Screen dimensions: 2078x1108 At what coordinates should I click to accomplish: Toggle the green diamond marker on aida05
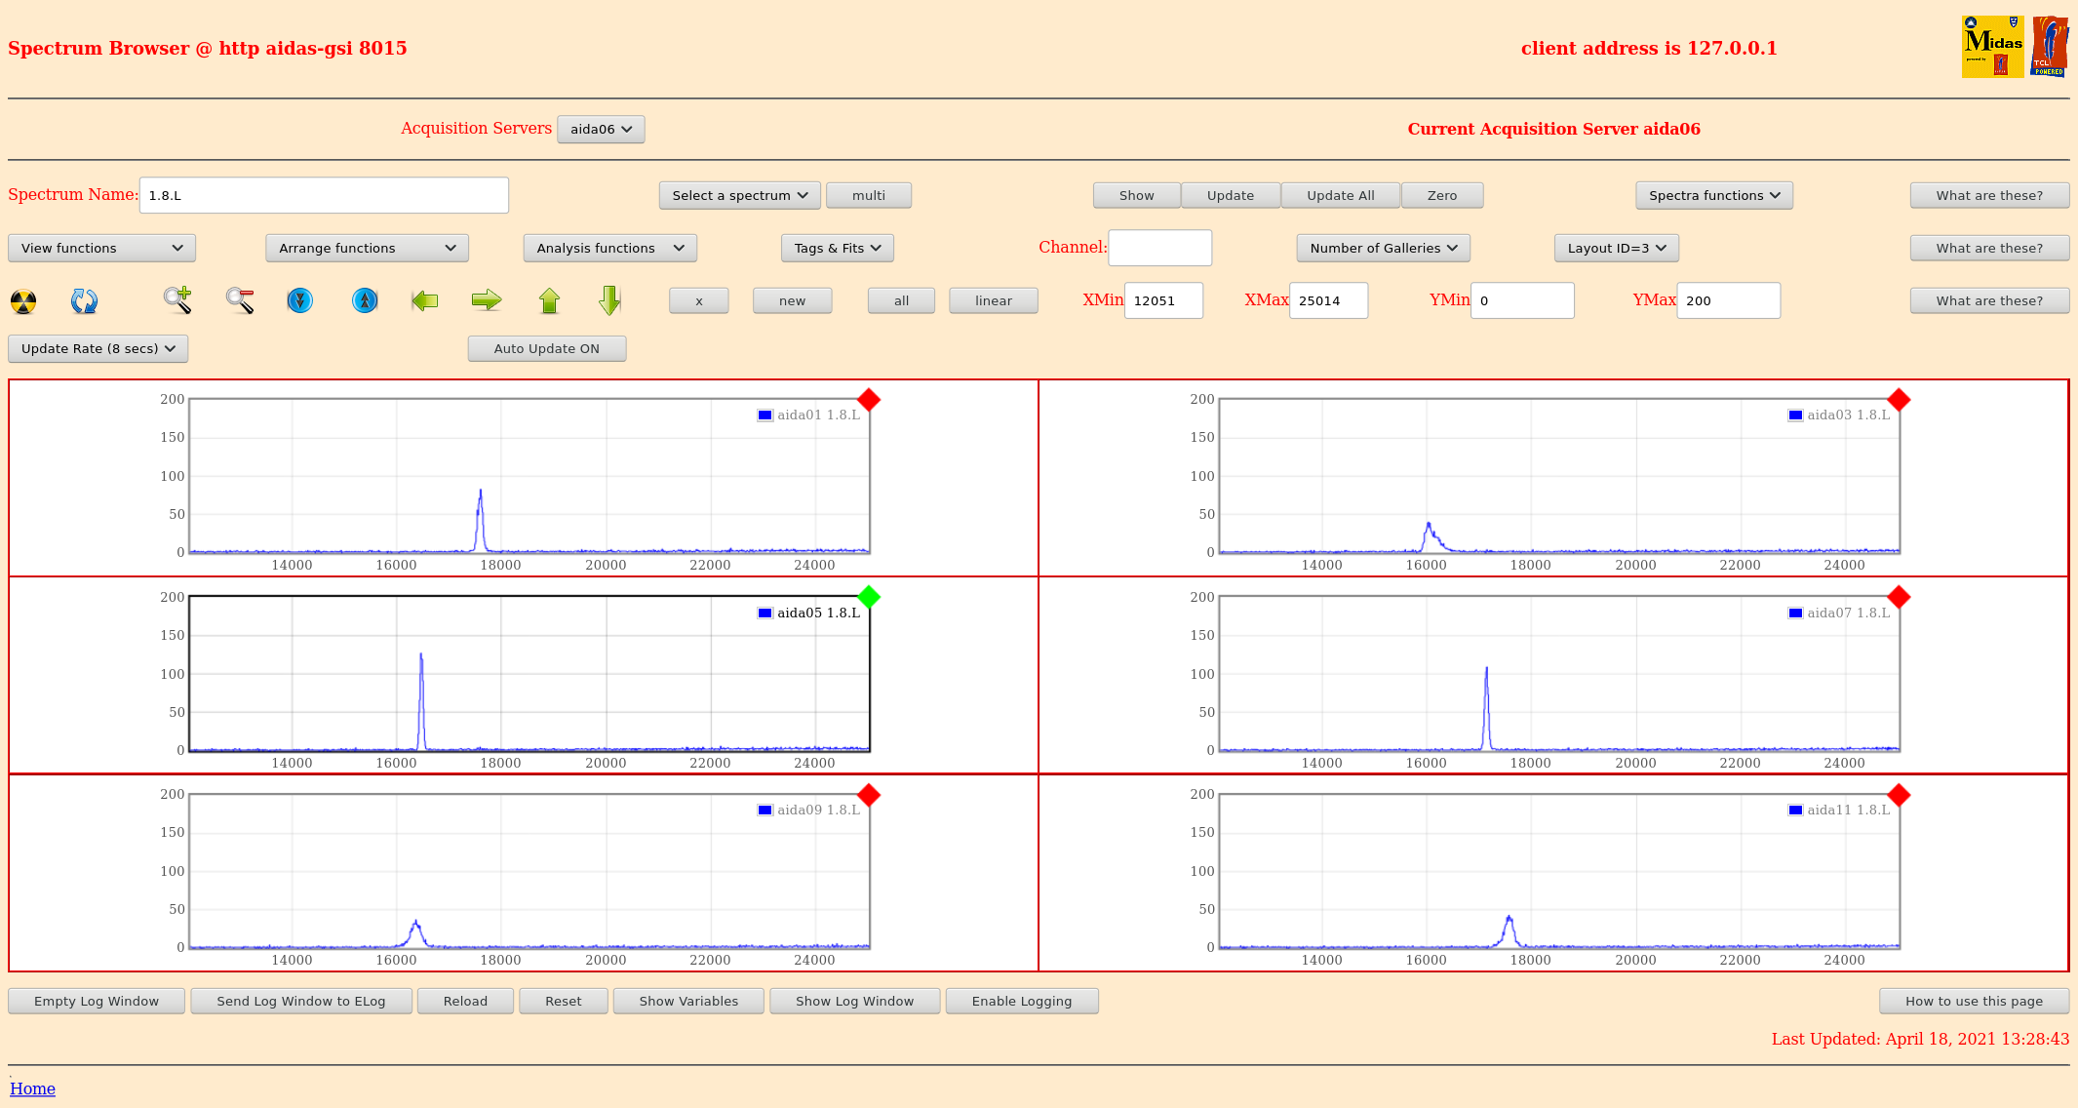pyautogui.click(x=869, y=597)
